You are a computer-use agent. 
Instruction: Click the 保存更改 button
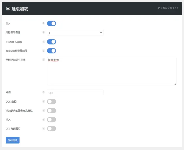[13, 140]
